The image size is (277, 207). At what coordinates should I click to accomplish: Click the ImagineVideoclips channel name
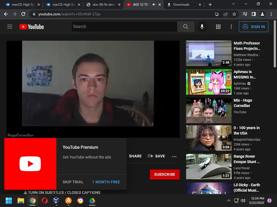247,140
